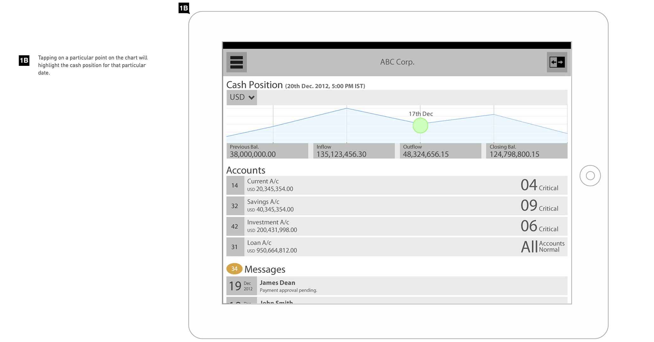Image resolution: width=654 pixels, height=342 pixels.
Task: Select the account badge numbered 14
Action: (x=235, y=185)
